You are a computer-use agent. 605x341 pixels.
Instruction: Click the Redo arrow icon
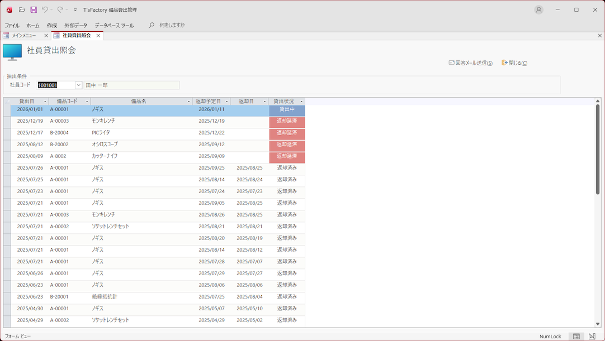[x=60, y=10]
